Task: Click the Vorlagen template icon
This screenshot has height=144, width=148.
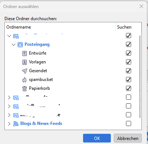Action: [x=25, y=62]
